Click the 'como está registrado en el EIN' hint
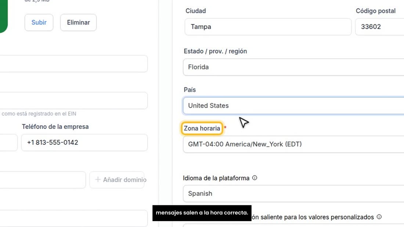Viewport: 404px width, 227px height. click(x=39, y=113)
